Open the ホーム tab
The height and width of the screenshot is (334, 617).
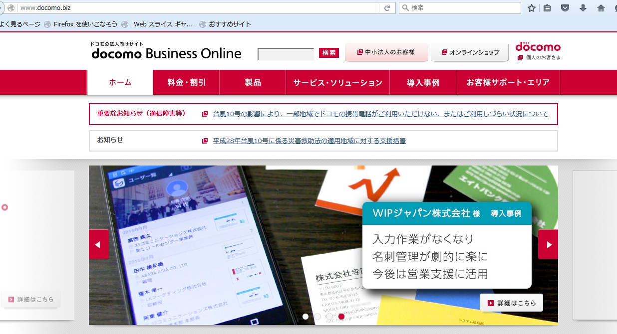(x=120, y=82)
